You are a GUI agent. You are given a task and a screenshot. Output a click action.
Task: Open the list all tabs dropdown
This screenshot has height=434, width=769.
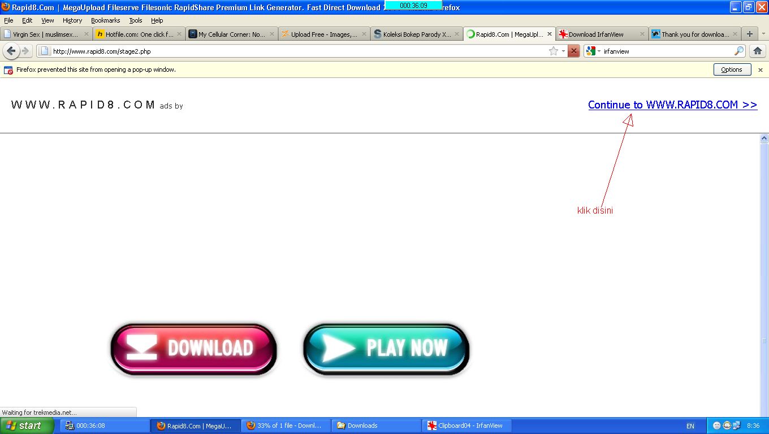pyautogui.click(x=763, y=34)
